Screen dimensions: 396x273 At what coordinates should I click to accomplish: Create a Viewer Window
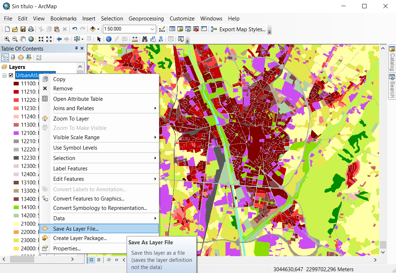181,39
